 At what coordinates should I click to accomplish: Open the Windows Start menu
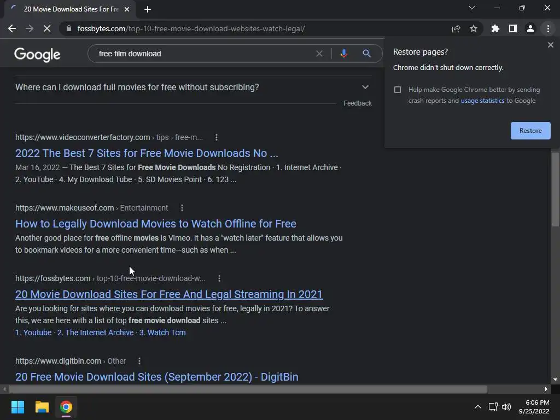[17, 407]
